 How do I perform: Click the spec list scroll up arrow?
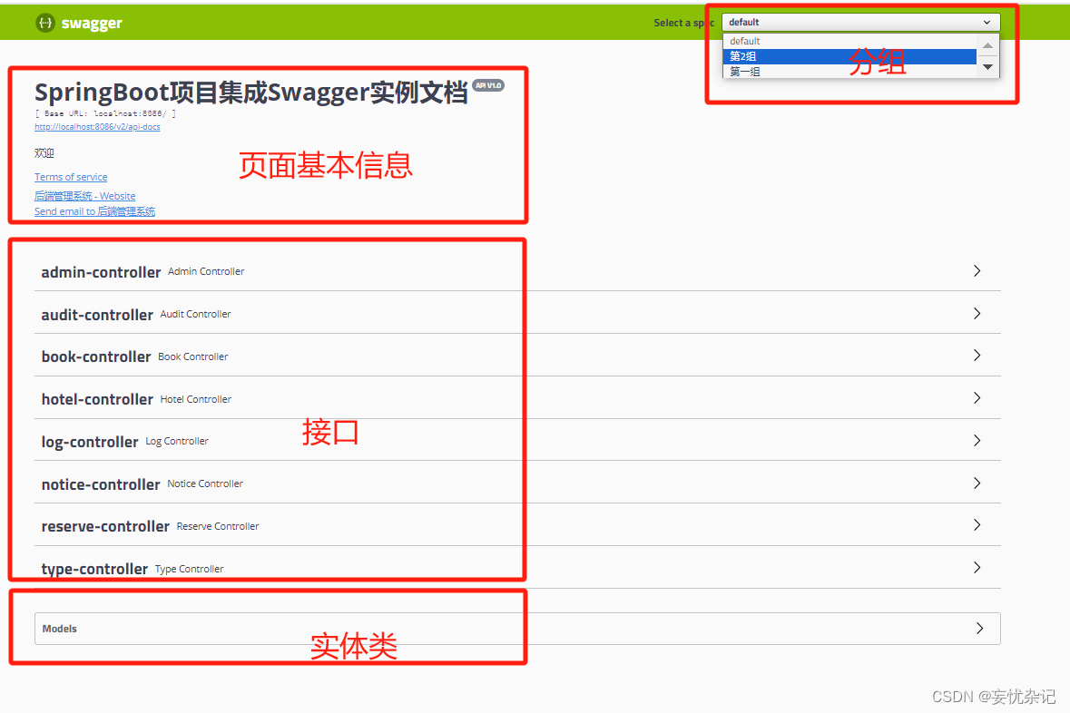coord(987,45)
